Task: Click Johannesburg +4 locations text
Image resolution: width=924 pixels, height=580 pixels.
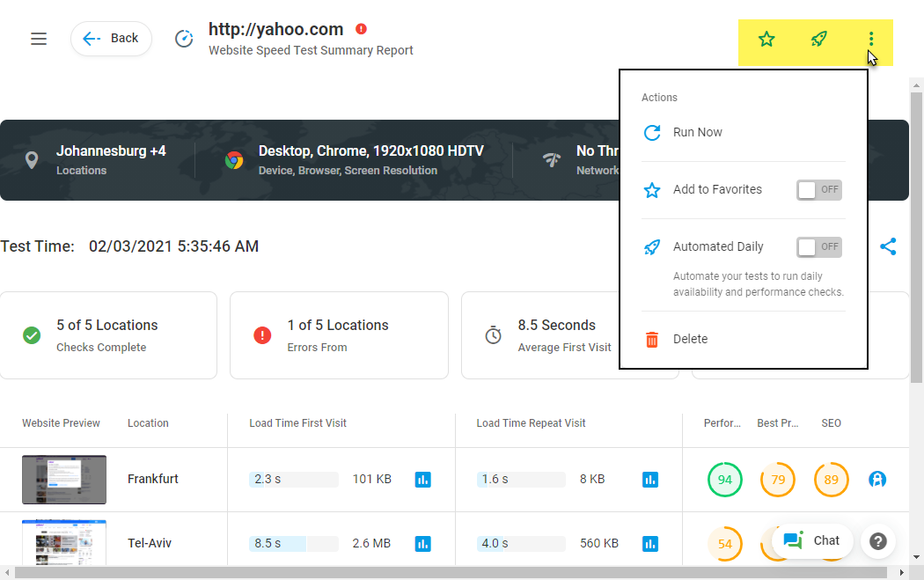Action: (111, 151)
